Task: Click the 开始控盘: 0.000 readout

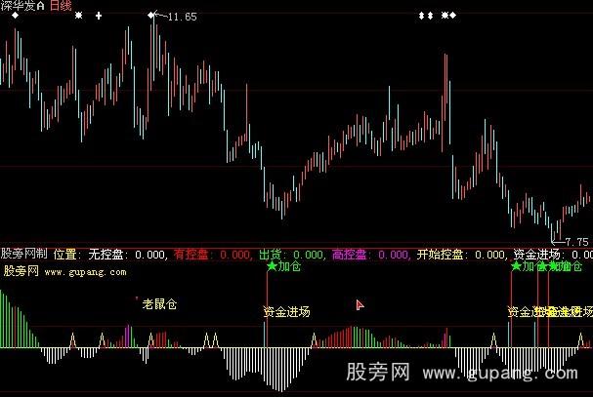Action: tap(461, 255)
